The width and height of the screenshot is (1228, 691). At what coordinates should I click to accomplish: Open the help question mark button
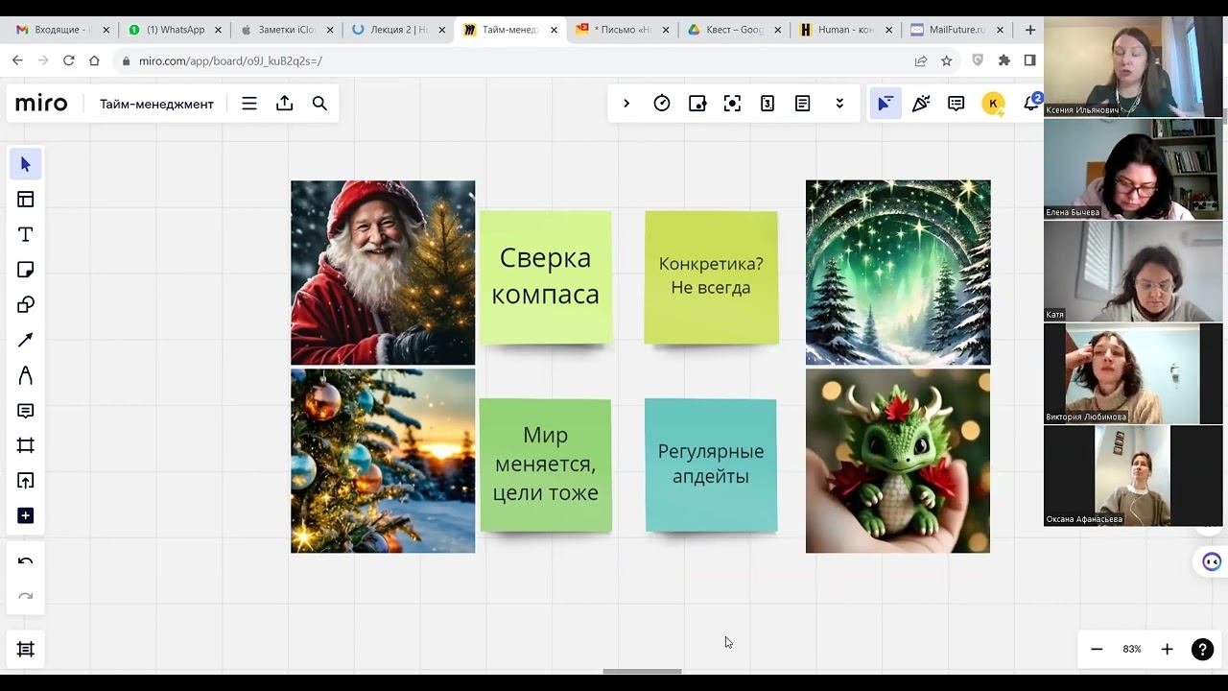click(1202, 650)
